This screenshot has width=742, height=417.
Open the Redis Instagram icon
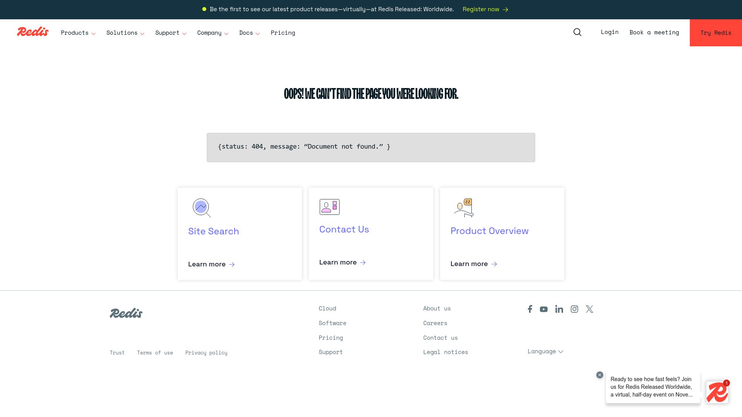574,309
